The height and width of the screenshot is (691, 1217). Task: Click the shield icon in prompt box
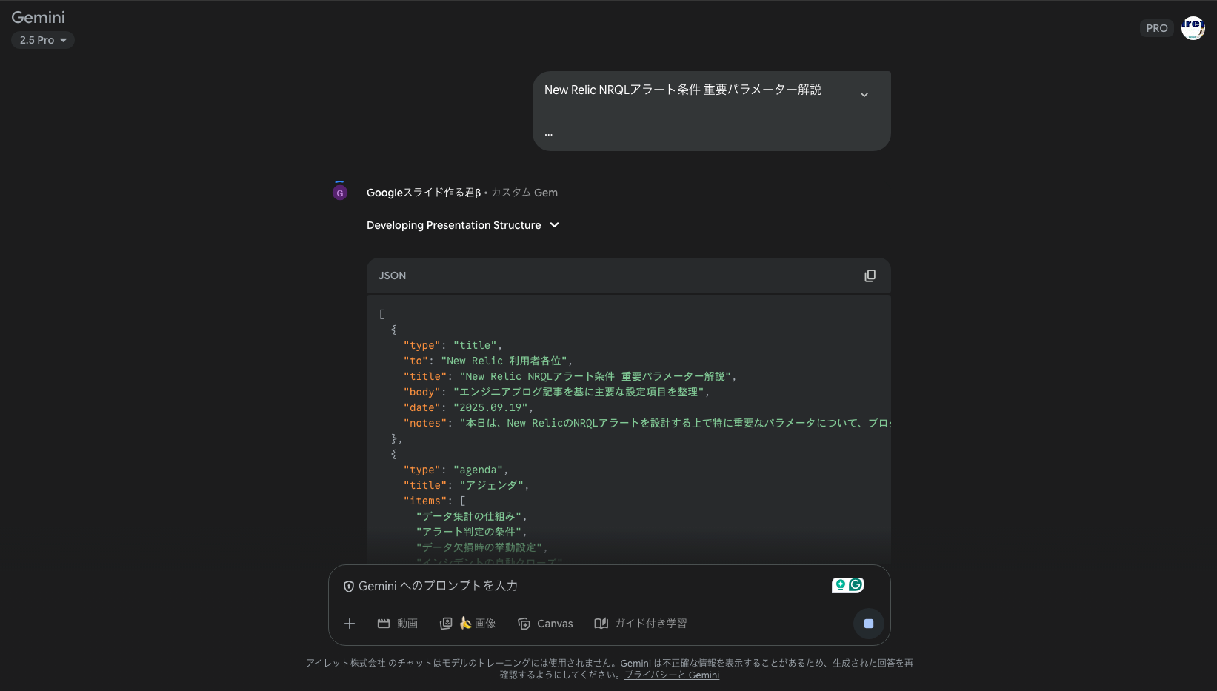coord(349,587)
